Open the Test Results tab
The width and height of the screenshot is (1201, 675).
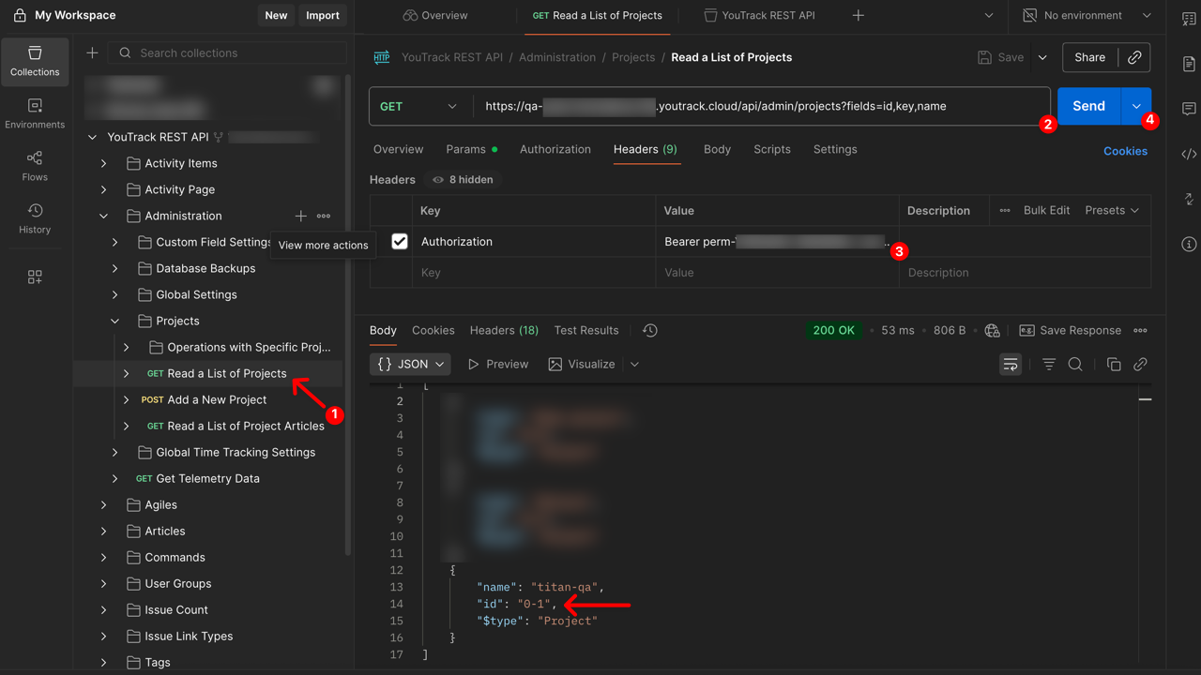pos(585,330)
